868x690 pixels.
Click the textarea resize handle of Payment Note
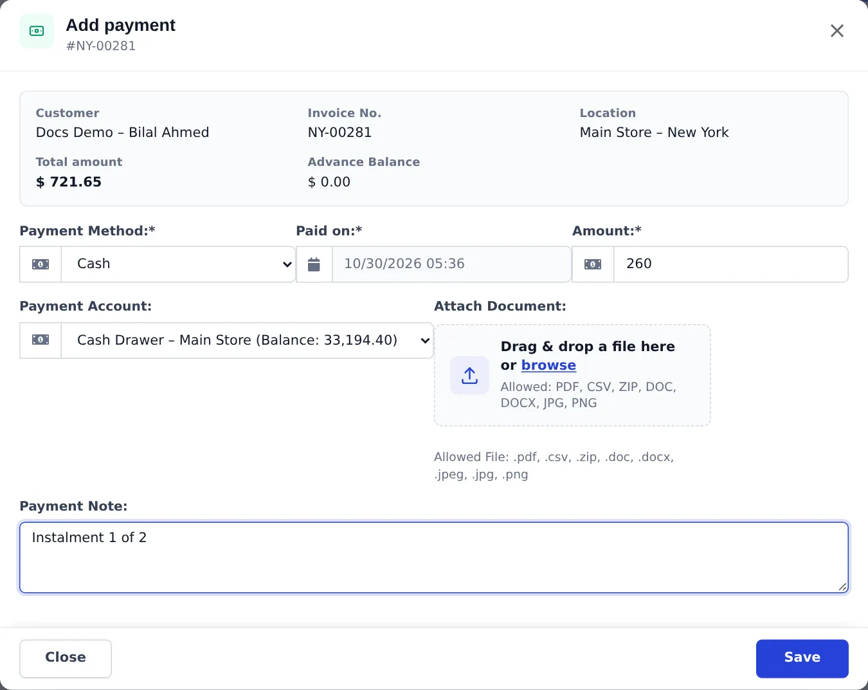842,586
